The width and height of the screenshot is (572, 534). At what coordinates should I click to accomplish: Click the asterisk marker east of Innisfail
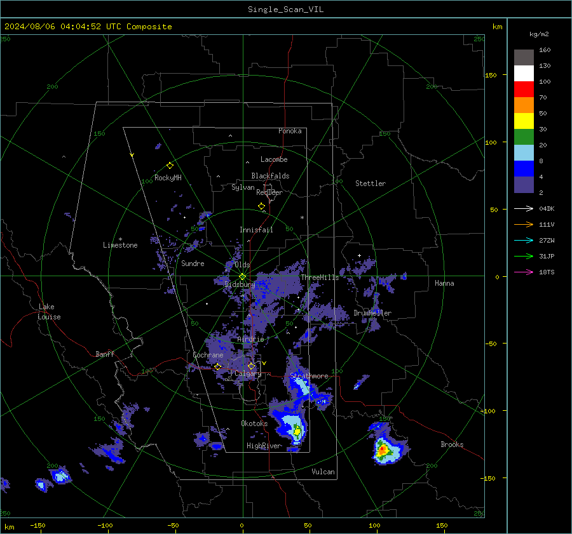(x=302, y=218)
